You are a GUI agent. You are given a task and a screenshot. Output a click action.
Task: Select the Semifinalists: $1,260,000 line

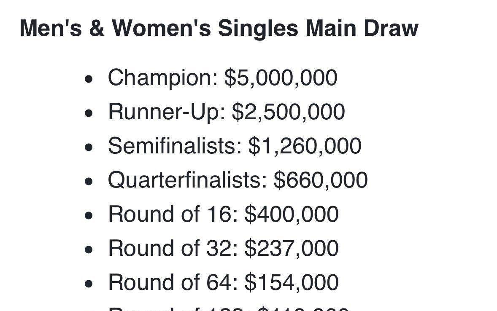235,146
